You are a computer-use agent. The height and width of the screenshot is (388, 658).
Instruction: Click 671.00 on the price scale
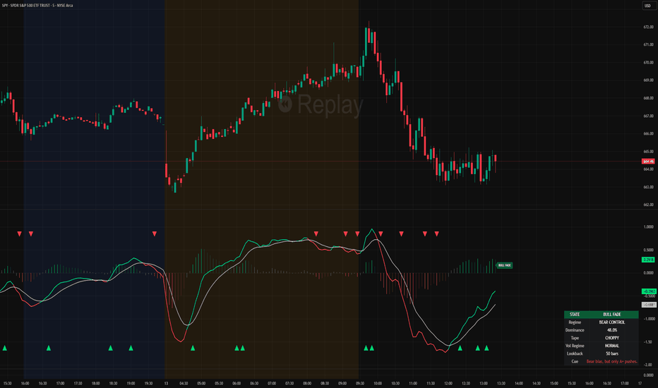(x=648, y=44)
